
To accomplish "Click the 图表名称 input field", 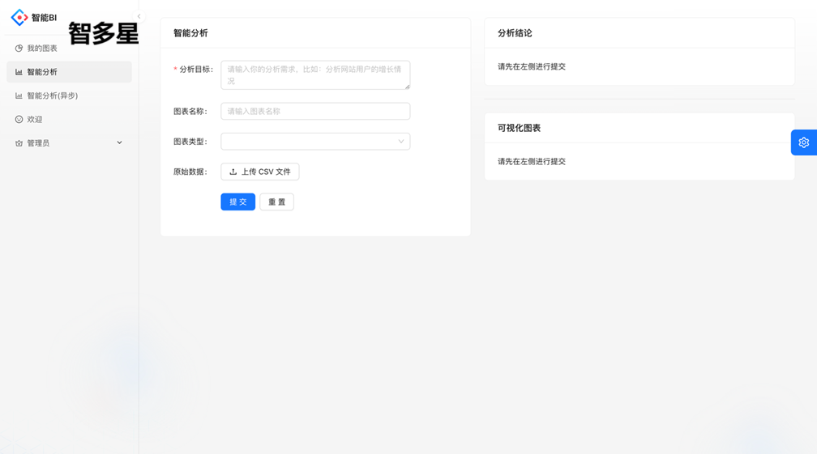I will 315,112.
